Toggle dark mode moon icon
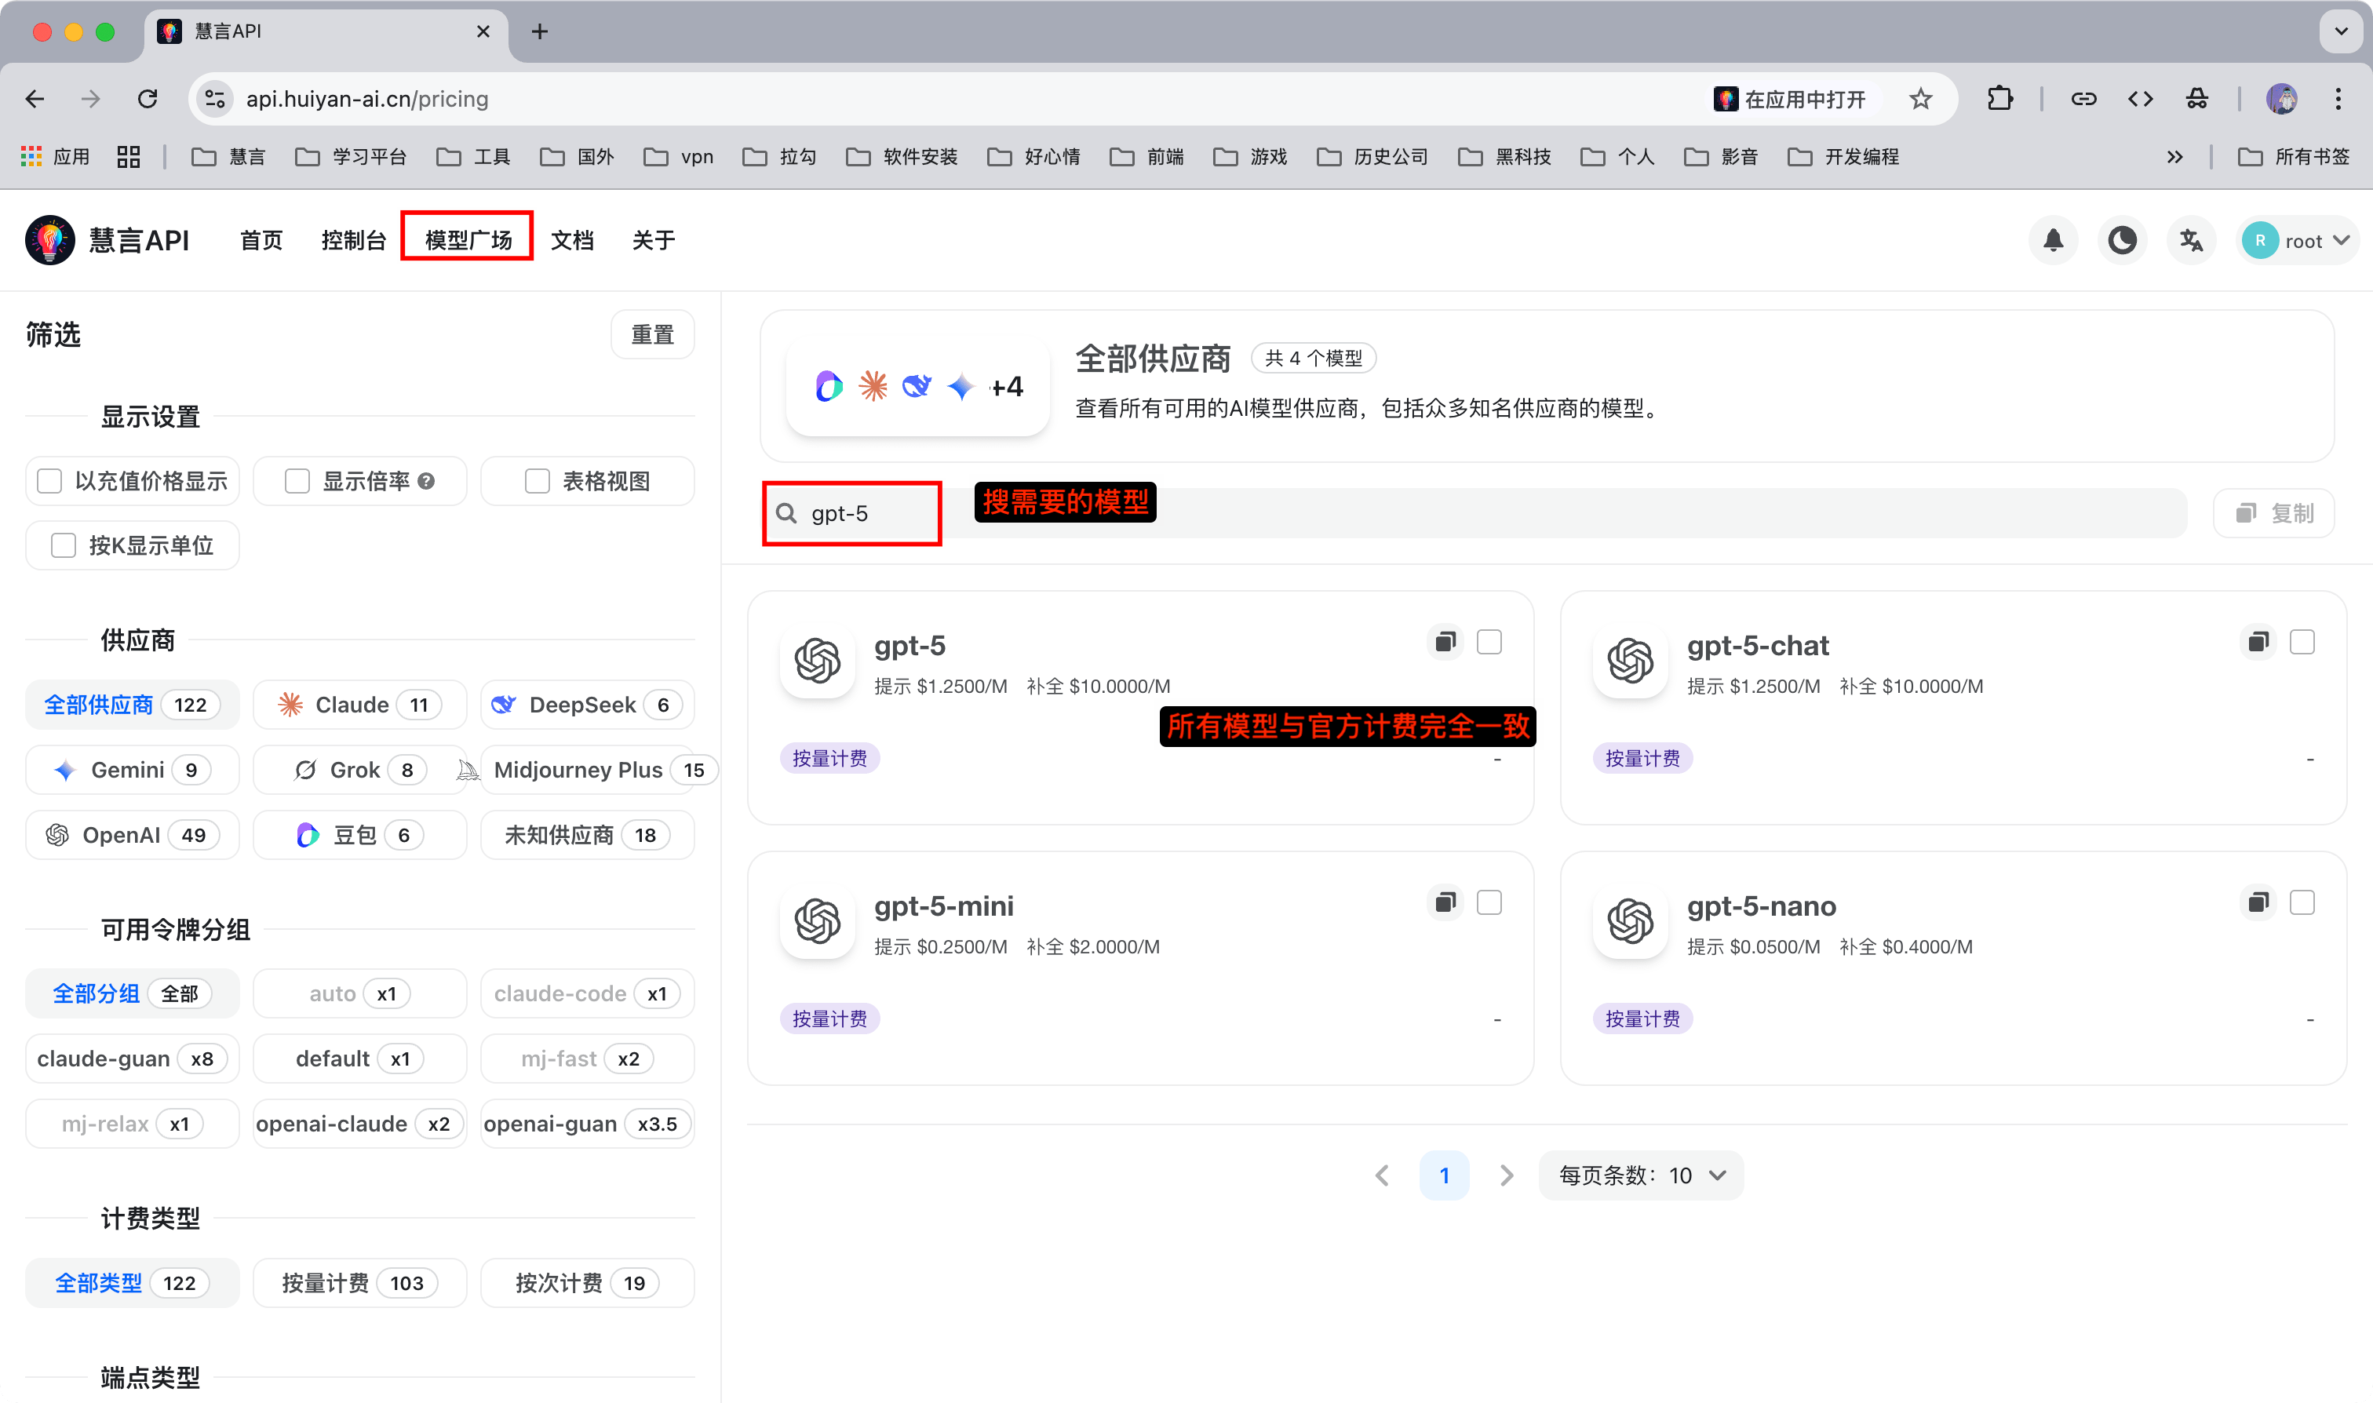Viewport: 2373px width, 1403px height. coord(2122,240)
